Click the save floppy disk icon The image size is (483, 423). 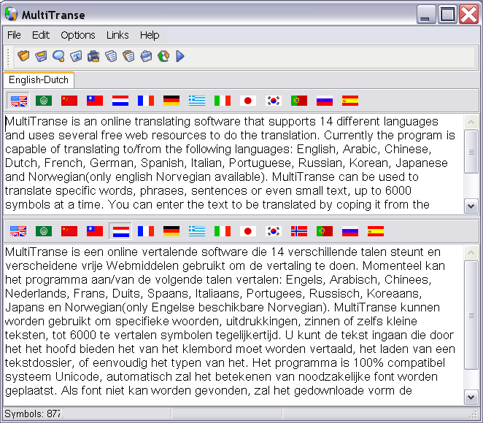tap(41, 56)
